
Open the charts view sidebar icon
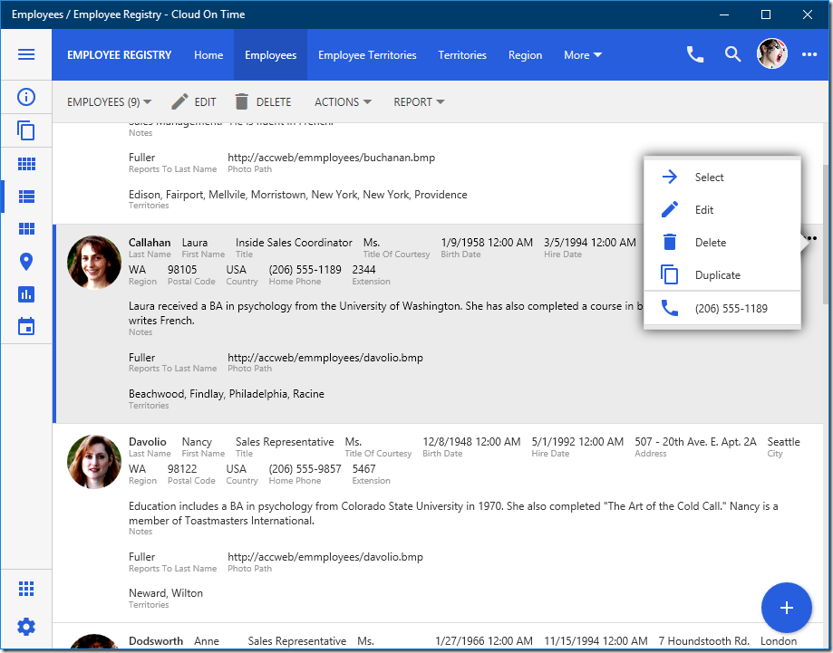[26, 294]
